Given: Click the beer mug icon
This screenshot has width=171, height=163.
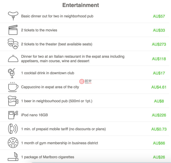Looking at the screenshot, I should [13, 101].
